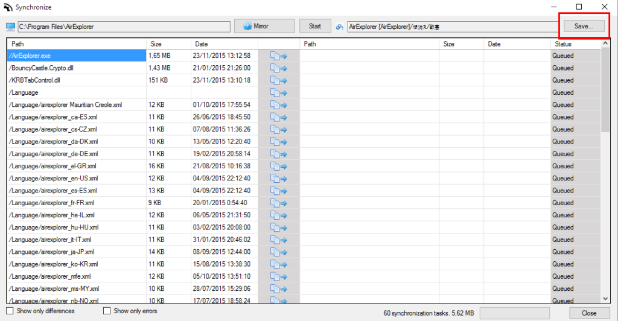The height and width of the screenshot is (321, 618).
Task: Click the copy-to-right icon for AirExplorer.exe
Action: pyautogui.click(x=279, y=56)
